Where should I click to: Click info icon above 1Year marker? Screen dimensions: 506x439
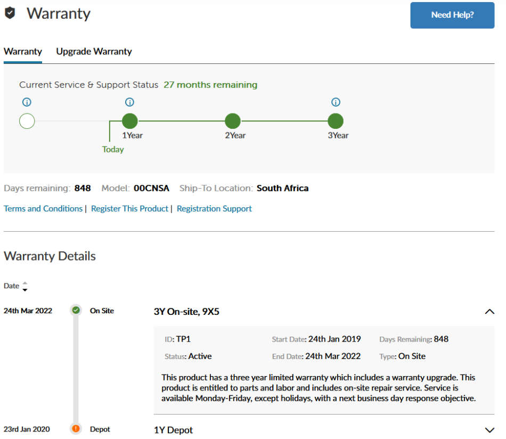pyautogui.click(x=129, y=102)
